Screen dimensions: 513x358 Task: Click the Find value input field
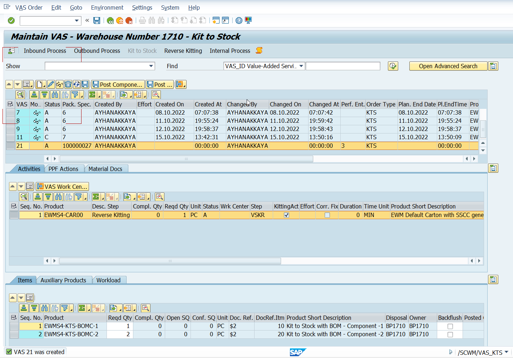click(x=343, y=66)
